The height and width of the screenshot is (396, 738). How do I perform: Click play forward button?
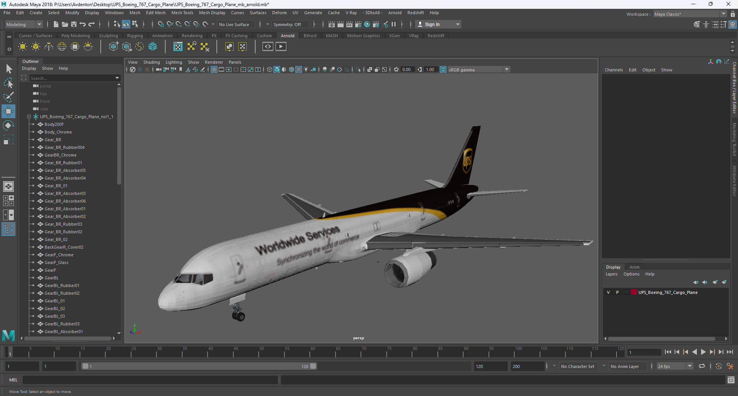(x=703, y=352)
